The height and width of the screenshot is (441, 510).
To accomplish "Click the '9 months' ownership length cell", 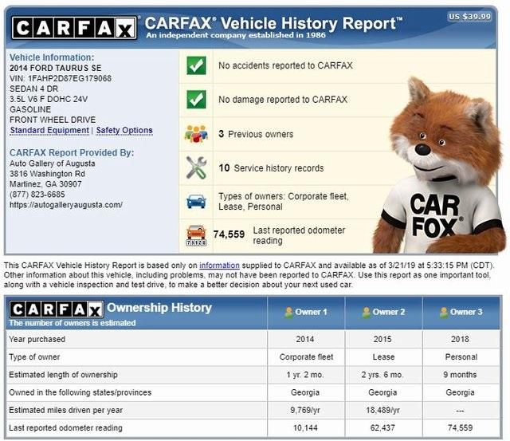I will (x=460, y=375).
